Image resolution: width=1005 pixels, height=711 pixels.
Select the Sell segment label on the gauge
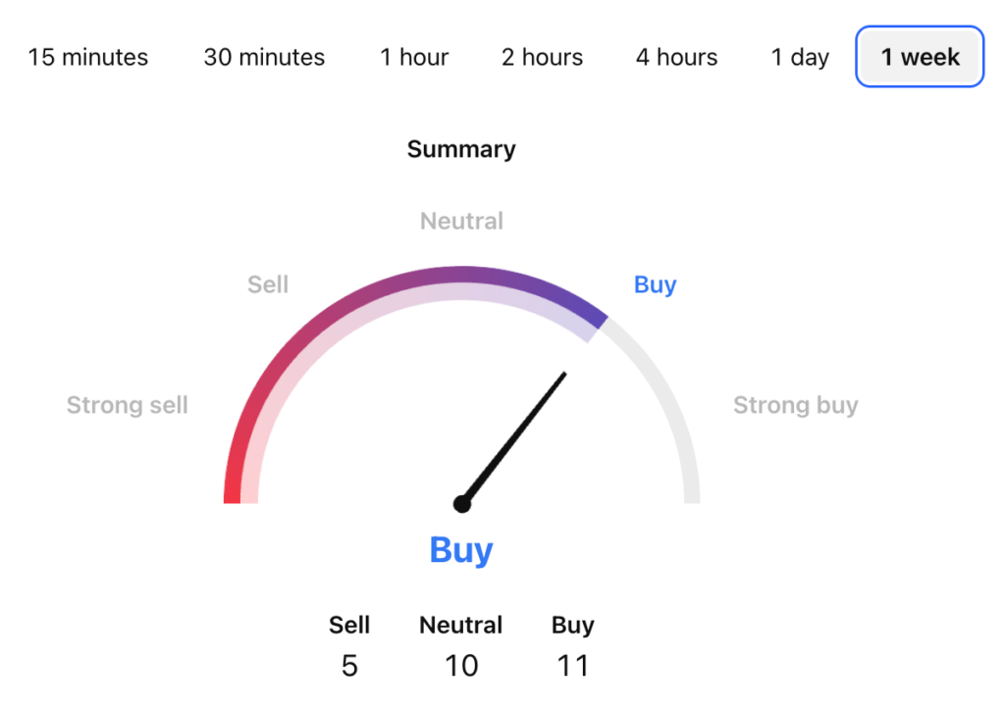click(x=267, y=284)
